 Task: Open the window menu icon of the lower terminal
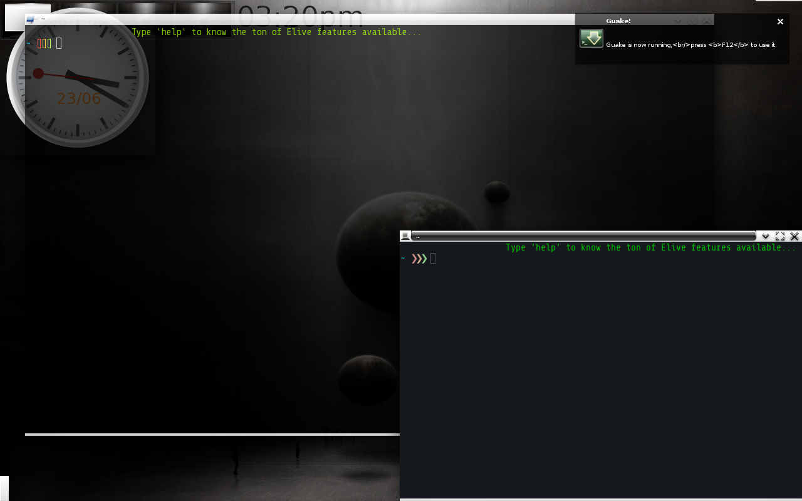(405, 236)
